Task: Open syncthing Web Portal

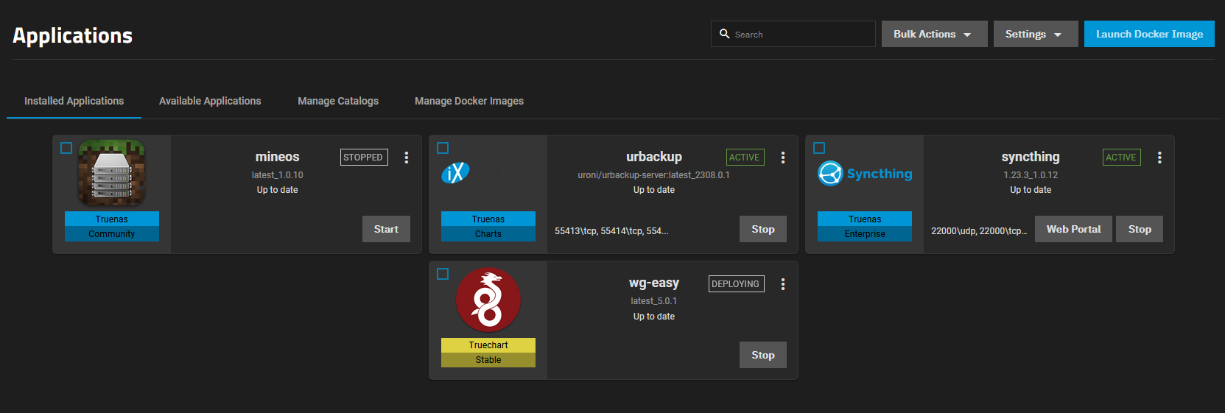Action: (x=1073, y=229)
